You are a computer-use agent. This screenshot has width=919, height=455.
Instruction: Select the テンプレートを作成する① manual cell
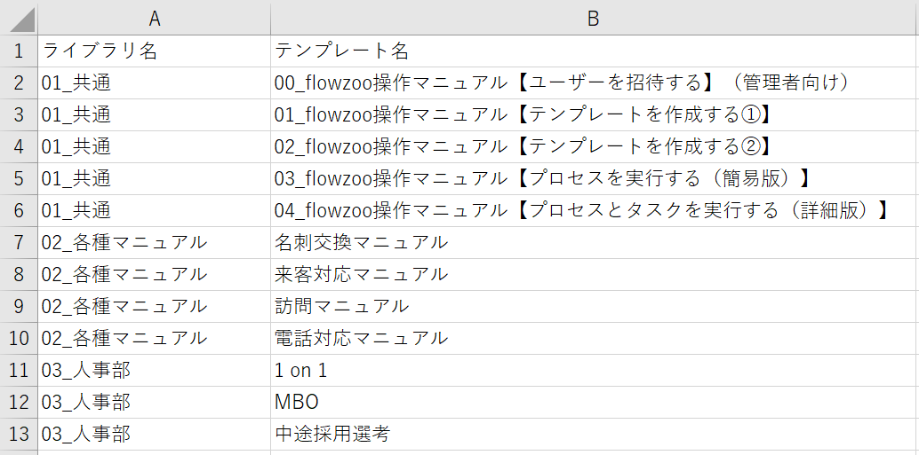click(522, 114)
